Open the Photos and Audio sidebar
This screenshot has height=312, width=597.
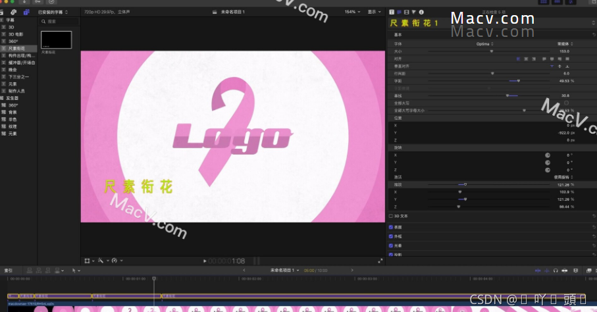click(x=14, y=13)
